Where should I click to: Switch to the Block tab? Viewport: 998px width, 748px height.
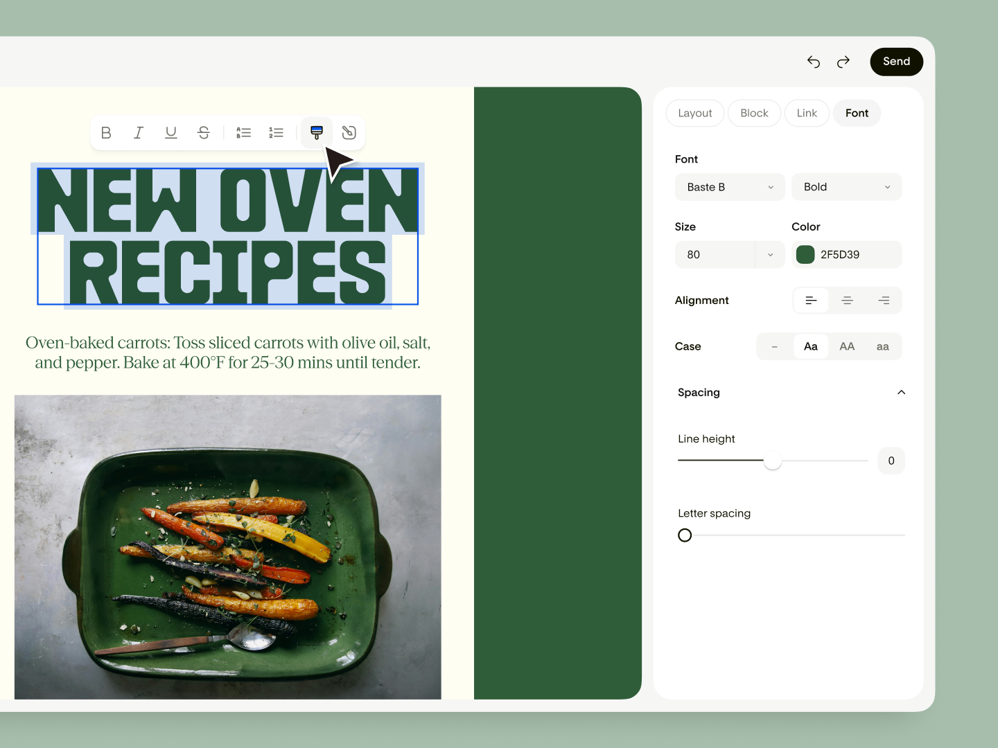point(754,113)
